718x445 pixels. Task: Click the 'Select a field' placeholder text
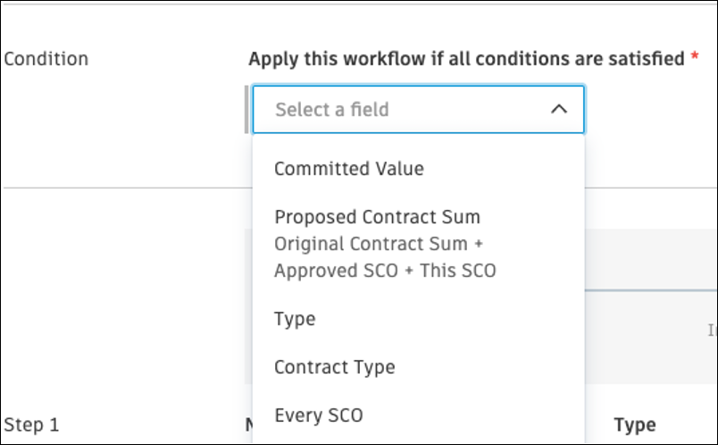pyautogui.click(x=331, y=110)
